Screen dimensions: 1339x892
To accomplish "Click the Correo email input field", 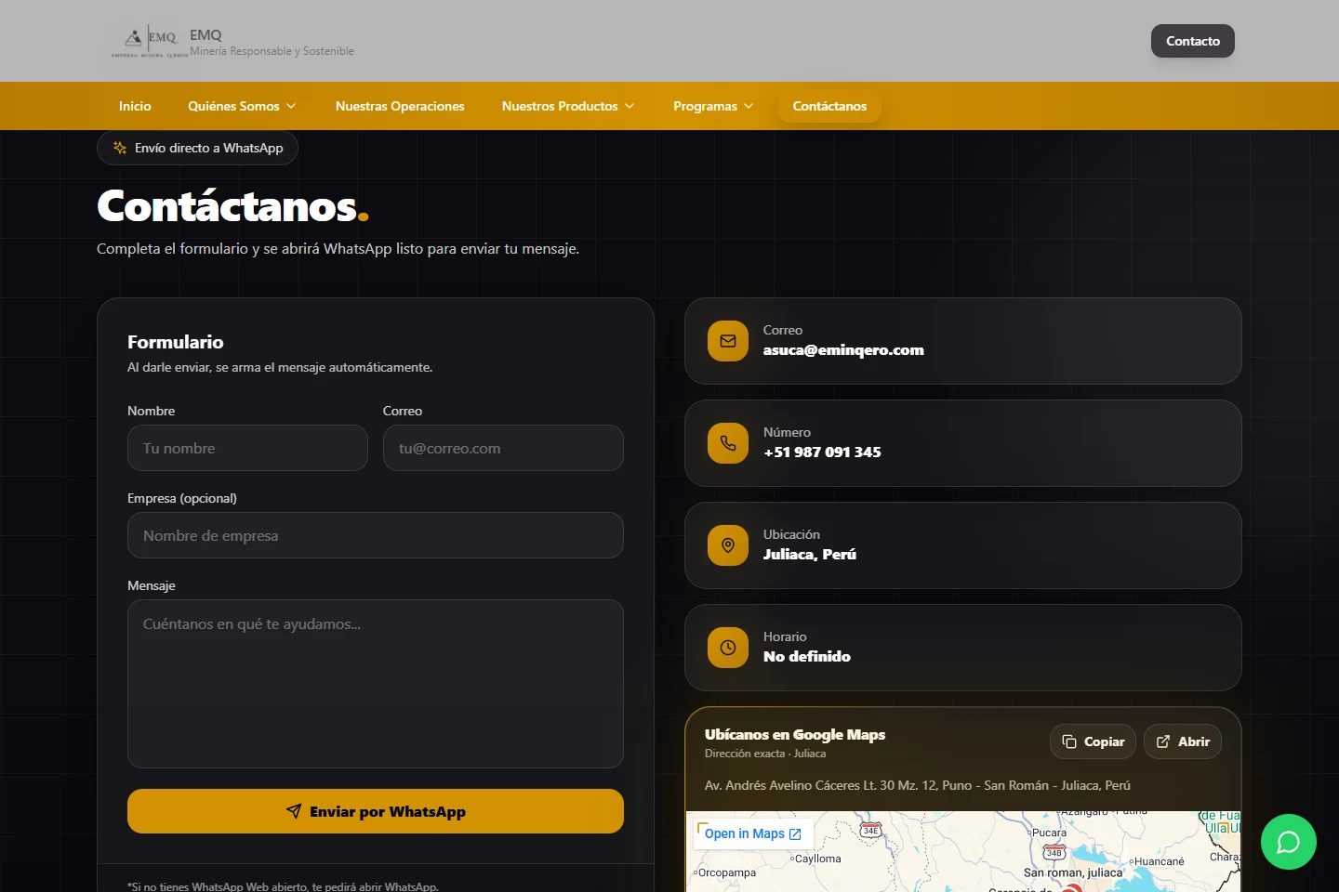I will (503, 448).
